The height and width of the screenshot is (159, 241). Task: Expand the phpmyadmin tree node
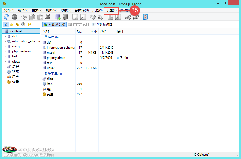[x=5, y=51]
